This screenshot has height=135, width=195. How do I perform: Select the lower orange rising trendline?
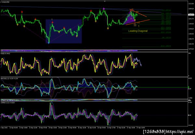tap(138, 22)
